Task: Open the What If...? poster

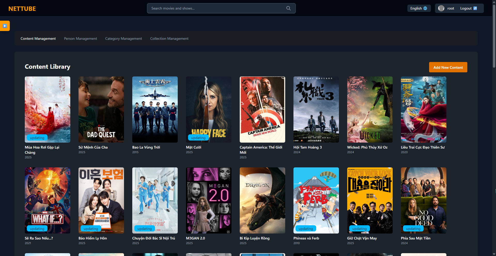Action: tap(48, 200)
